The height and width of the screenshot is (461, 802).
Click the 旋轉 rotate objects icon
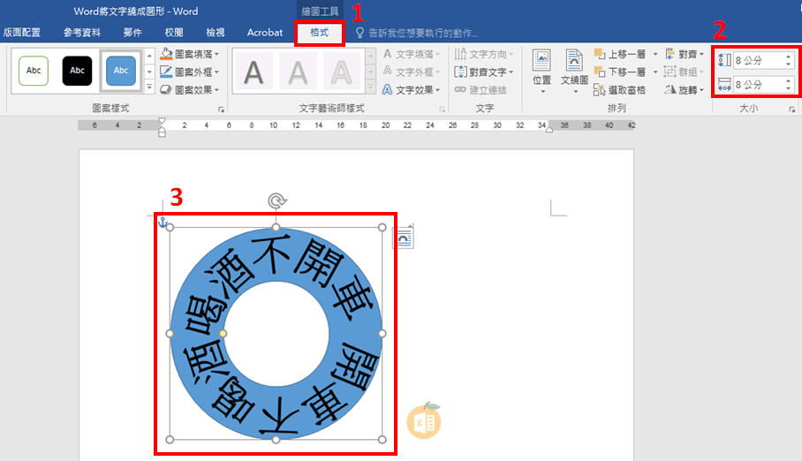click(670, 90)
